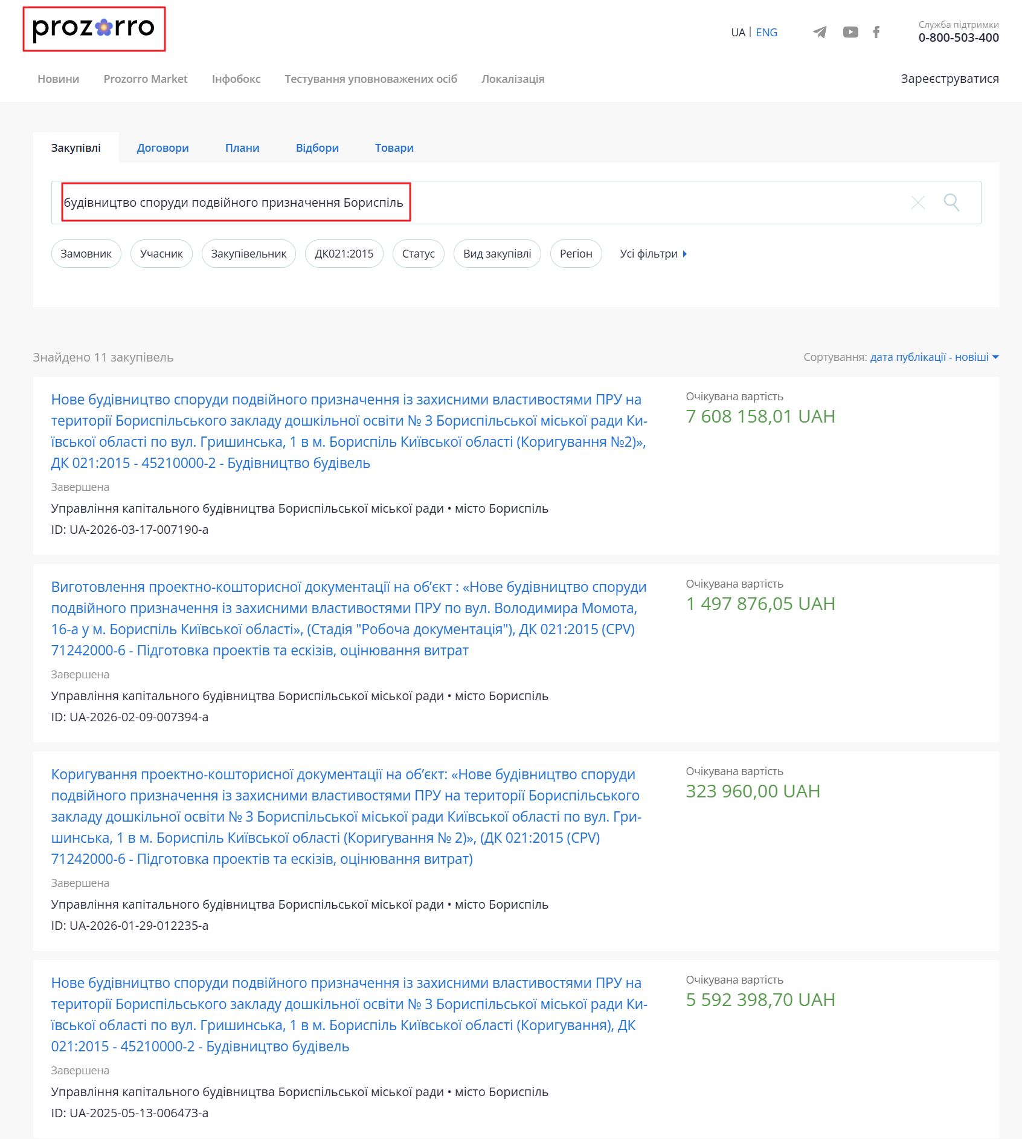Open the Вид закупівлі filter
This screenshot has height=1139, width=1022.
497,254
